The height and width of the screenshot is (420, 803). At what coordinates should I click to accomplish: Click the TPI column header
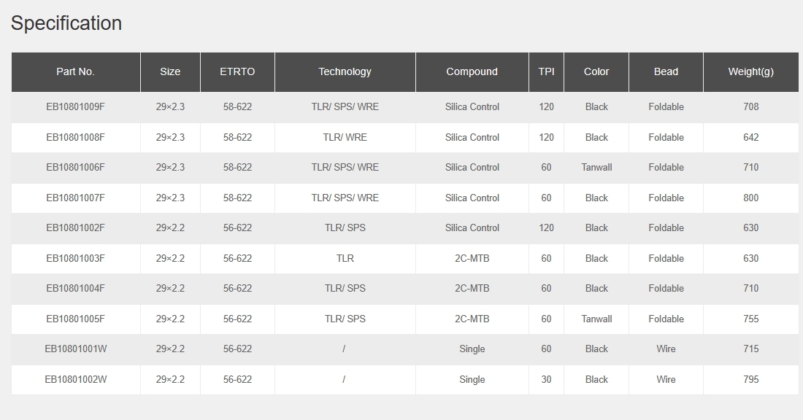coord(547,72)
